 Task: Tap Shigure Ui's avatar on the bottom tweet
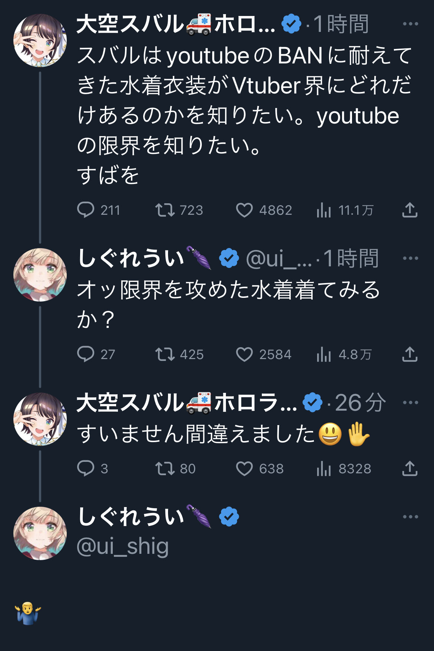tap(40, 533)
